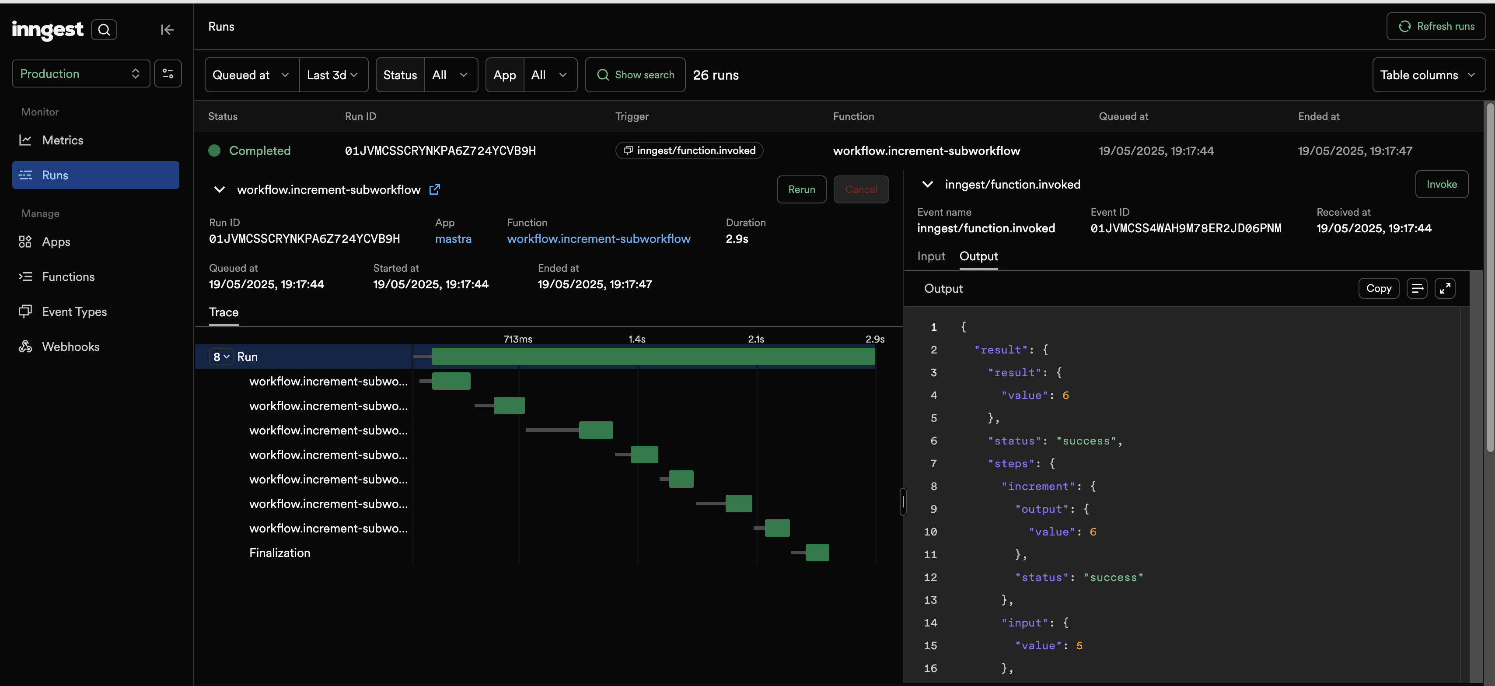Select the Trace tab

click(224, 312)
